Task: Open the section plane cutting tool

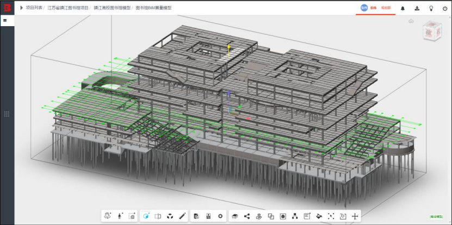Action: tap(158, 216)
